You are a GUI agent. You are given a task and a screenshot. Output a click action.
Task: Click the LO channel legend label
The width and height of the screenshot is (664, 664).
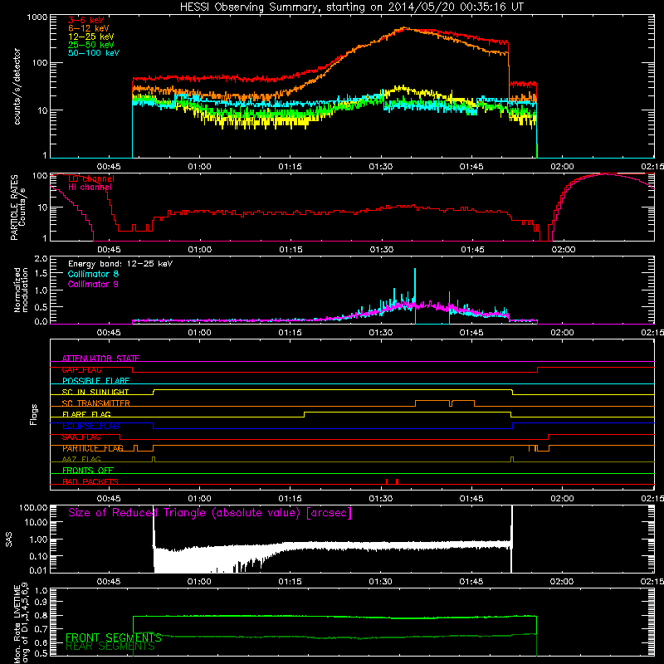coord(91,178)
